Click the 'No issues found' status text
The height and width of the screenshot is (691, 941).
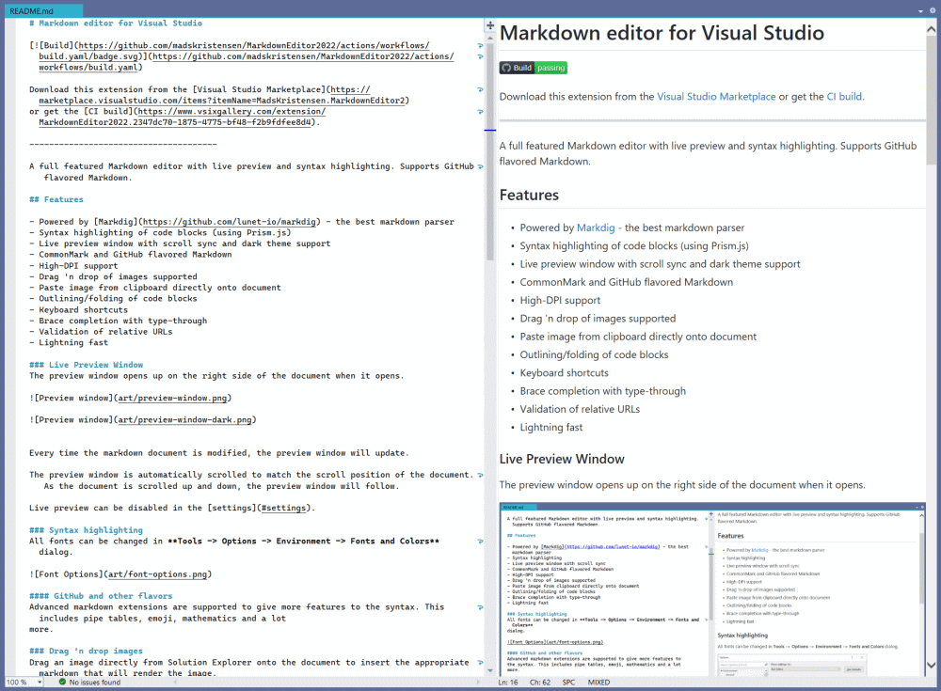coord(95,683)
